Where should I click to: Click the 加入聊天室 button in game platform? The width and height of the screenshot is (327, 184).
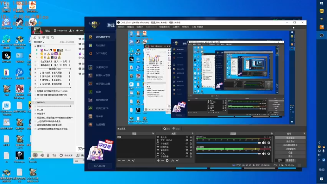100,166
